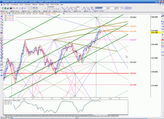Click the red magnet icon on right sidebar
Image resolution: width=164 pixels, height=119 pixels.
[x=162, y=40]
